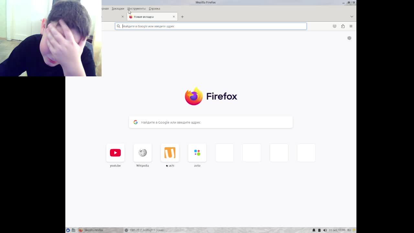This screenshot has width=414, height=233.
Task: Click the volume speaker tray icon
Action: (325, 230)
